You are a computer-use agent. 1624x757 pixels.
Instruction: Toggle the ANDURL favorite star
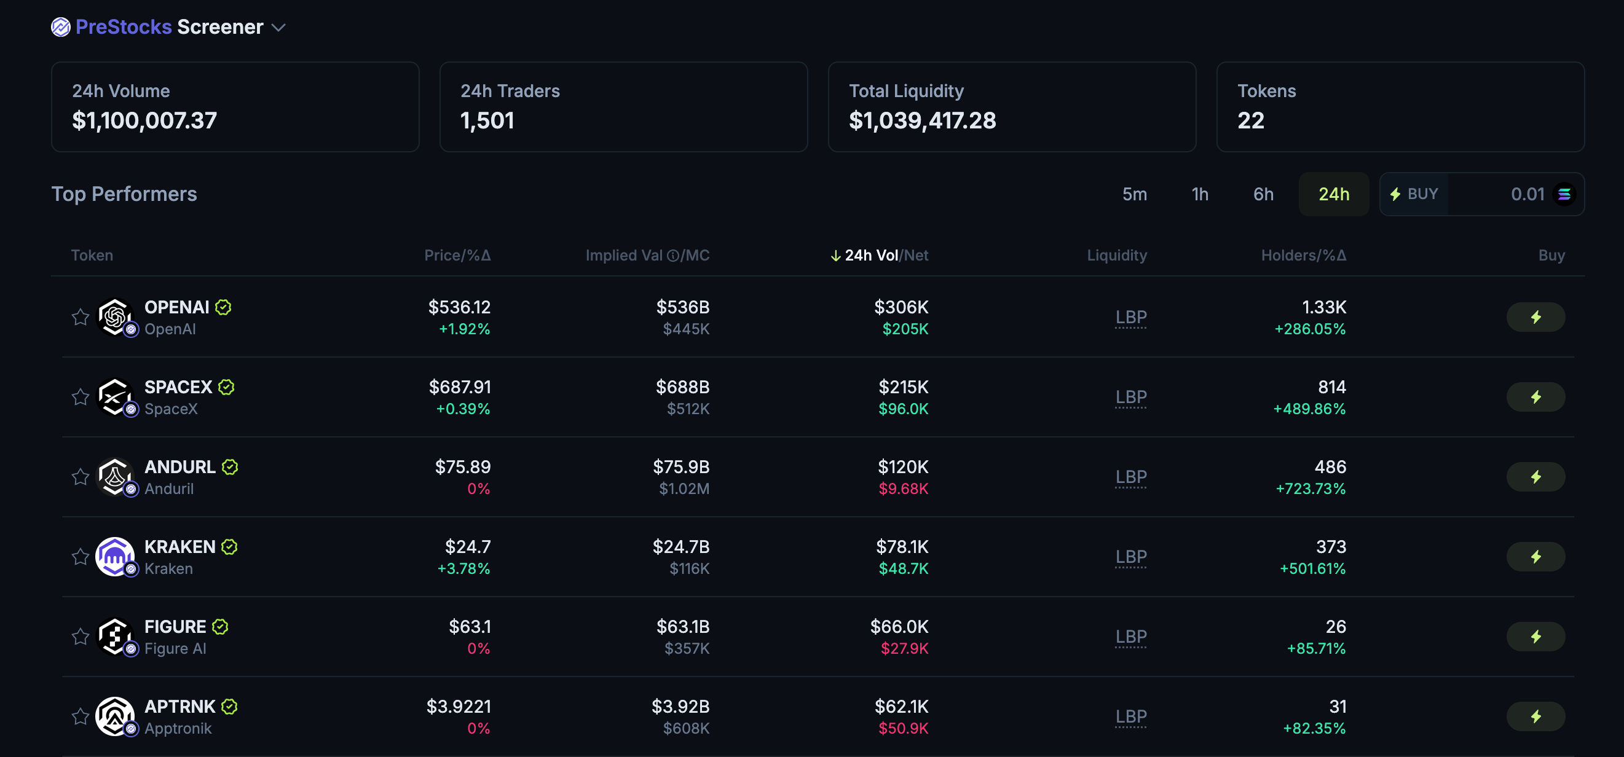click(x=80, y=477)
